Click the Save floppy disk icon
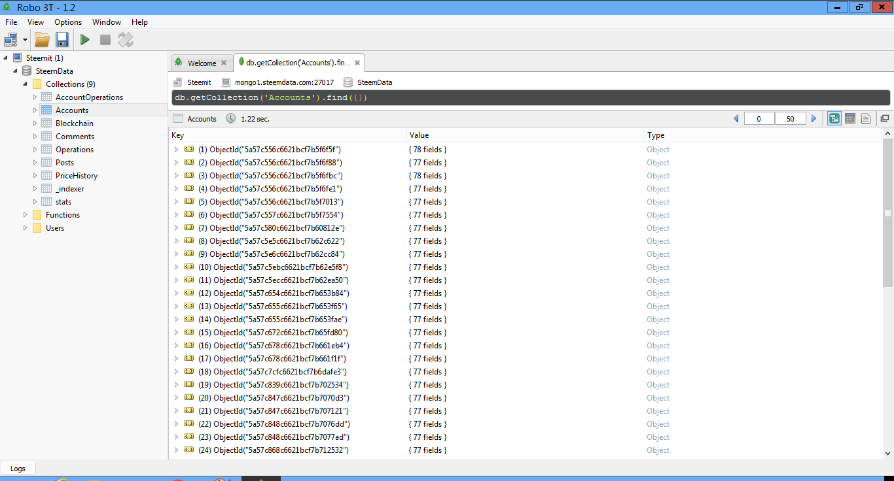 (x=62, y=40)
